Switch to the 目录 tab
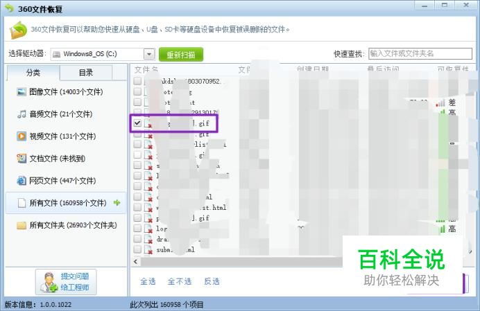Image resolution: width=480 pixels, height=311 pixels. [86, 73]
